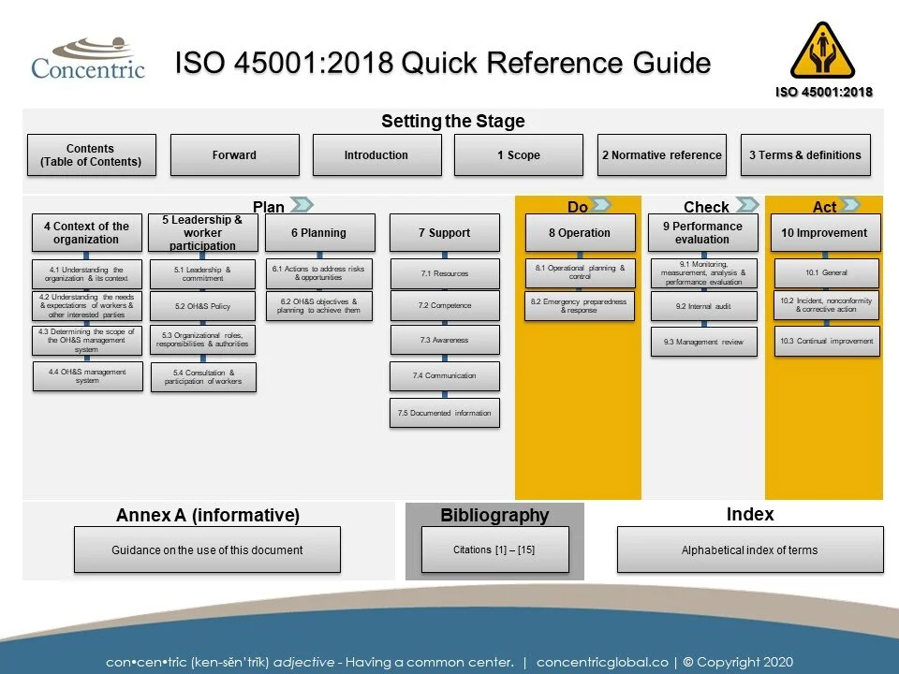The image size is (899, 674).
Task: Select the 3 Terms & definitions box
Action: 806,154
